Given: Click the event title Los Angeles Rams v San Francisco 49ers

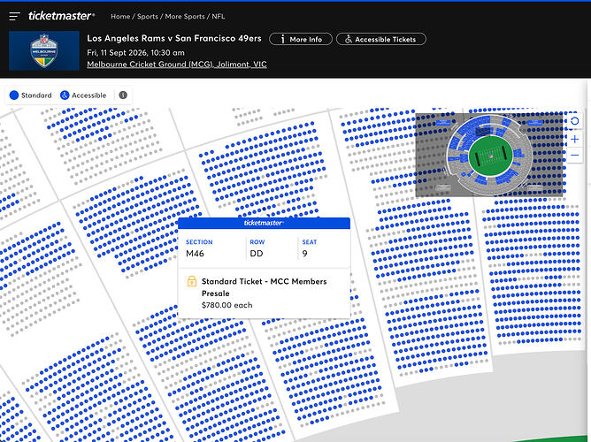Looking at the screenshot, I should [x=174, y=38].
